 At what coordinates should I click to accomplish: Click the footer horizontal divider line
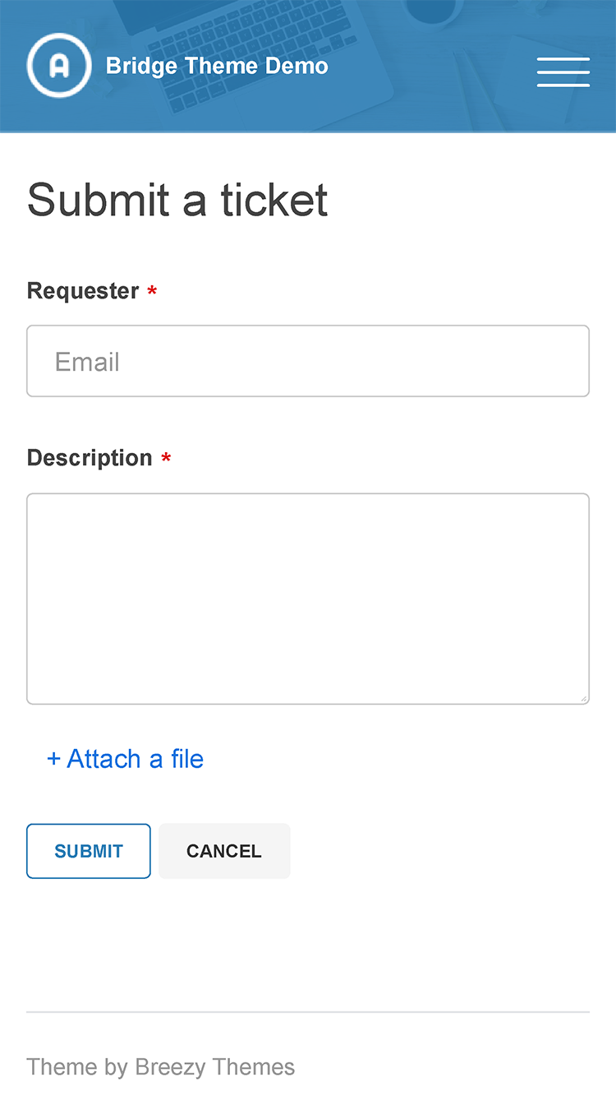[x=308, y=1011]
